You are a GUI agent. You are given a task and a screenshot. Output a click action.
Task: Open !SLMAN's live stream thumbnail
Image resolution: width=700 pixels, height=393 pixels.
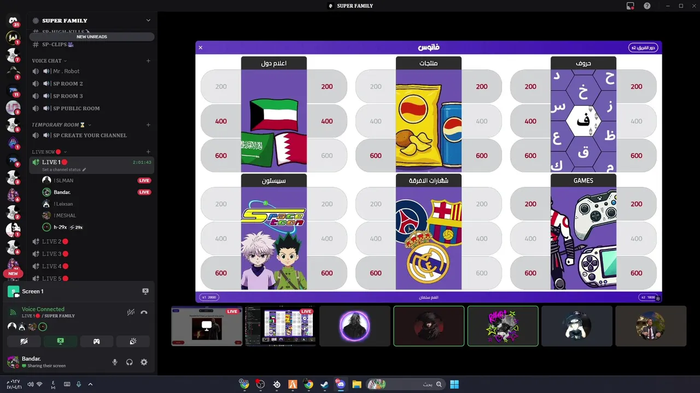click(x=207, y=326)
